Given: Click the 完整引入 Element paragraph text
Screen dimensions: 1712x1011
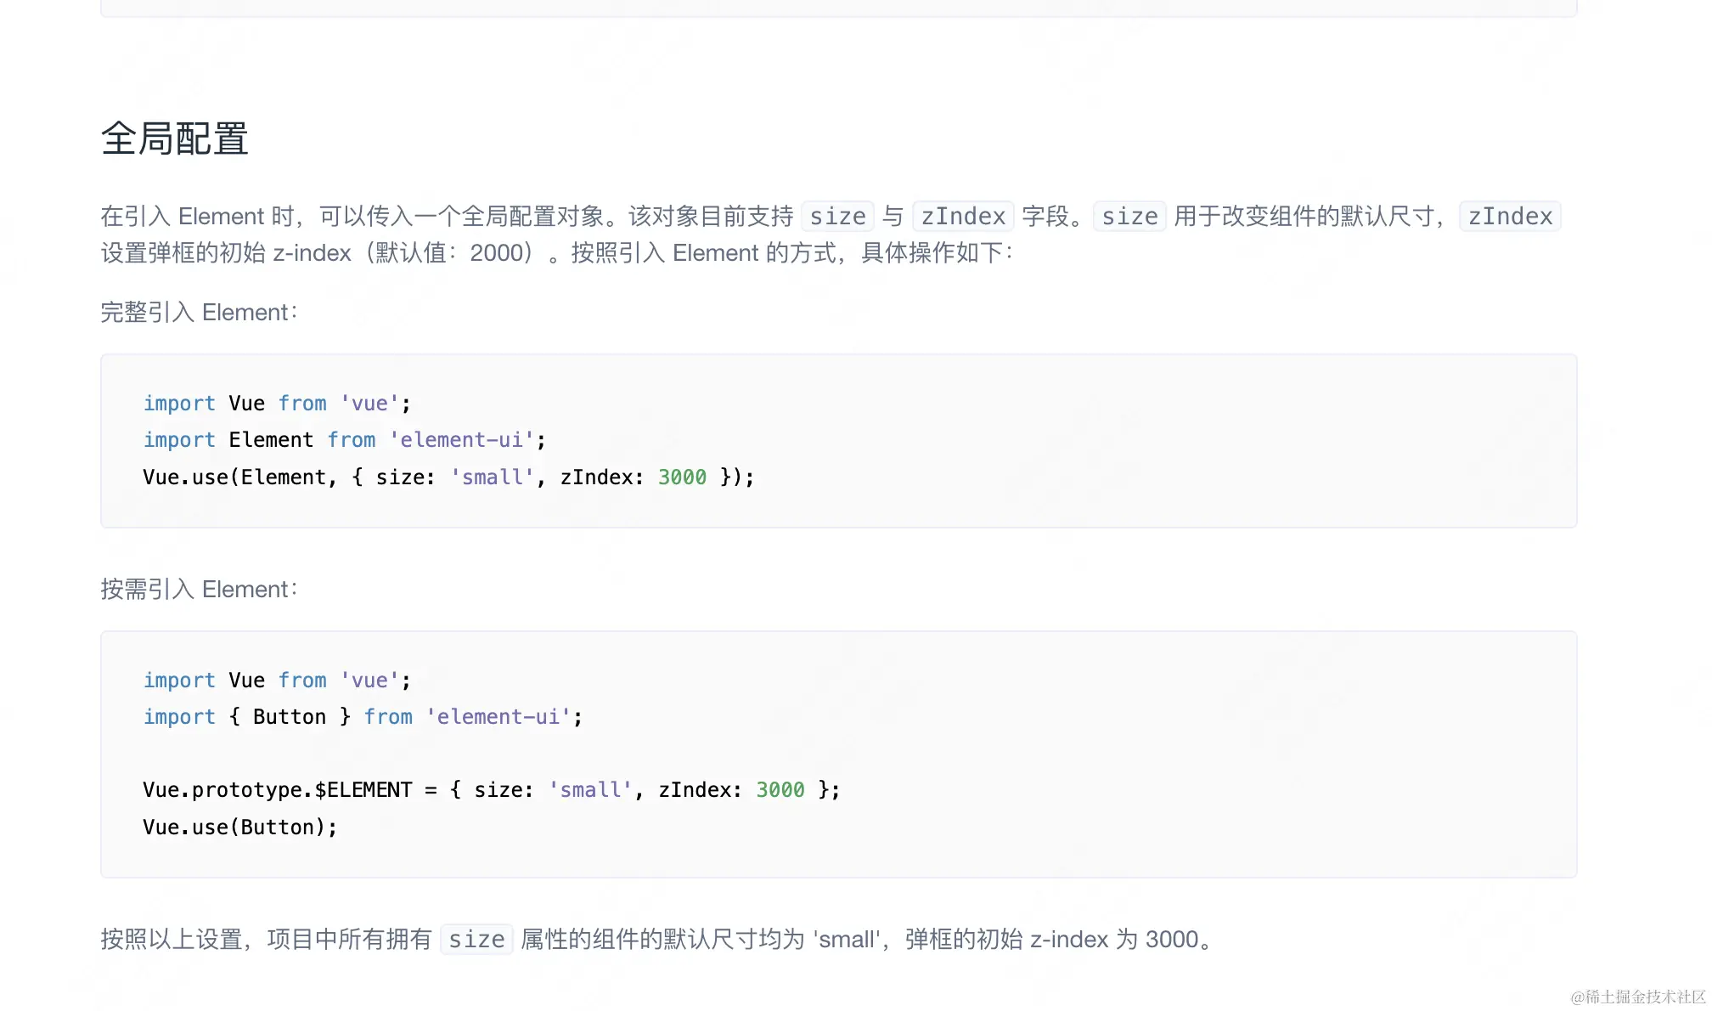Looking at the screenshot, I should (x=199, y=313).
